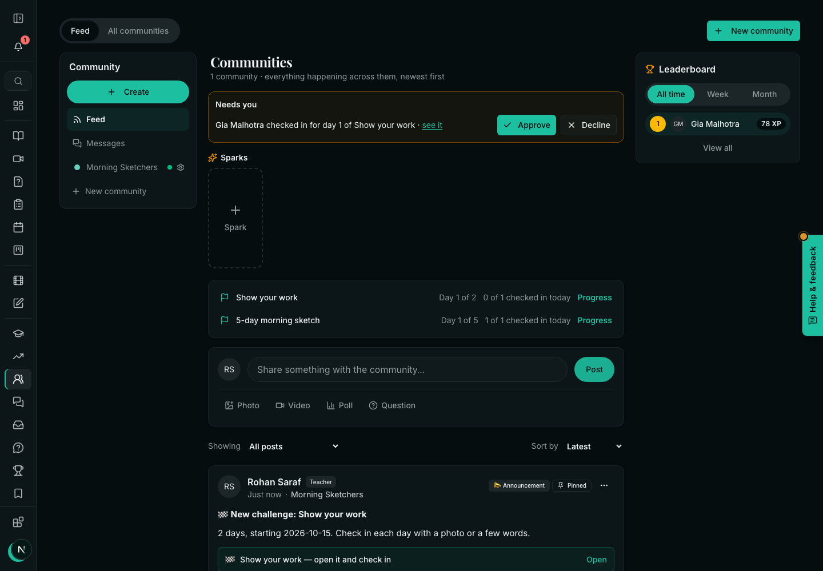The width and height of the screenshot is (823, 571).
Task: Click the search magnifier icon
Action: pyautogui.click(x=18, y=81)
